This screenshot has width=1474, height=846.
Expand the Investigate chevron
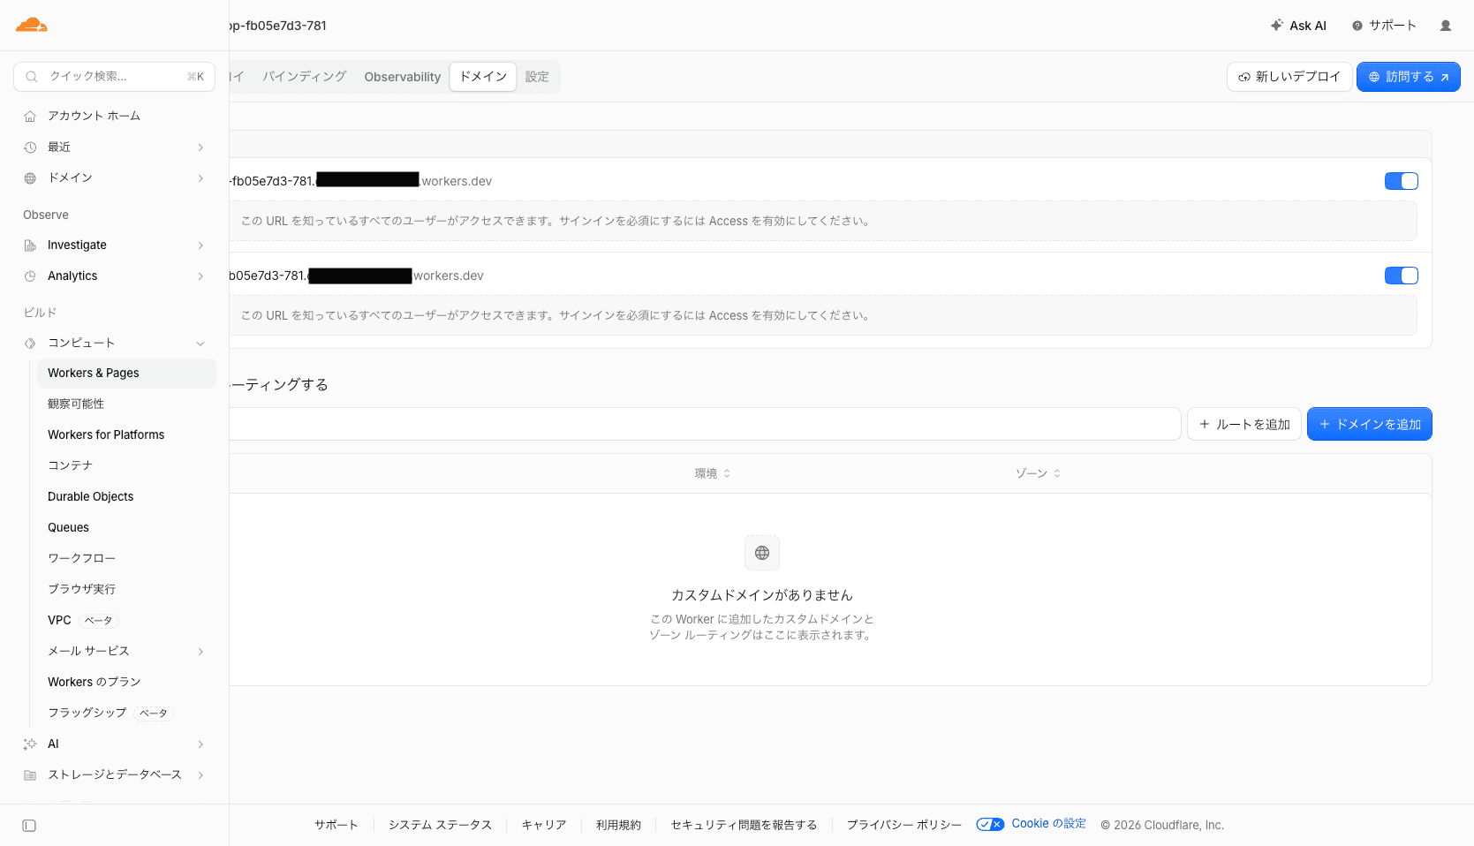[x=200, y=245]
